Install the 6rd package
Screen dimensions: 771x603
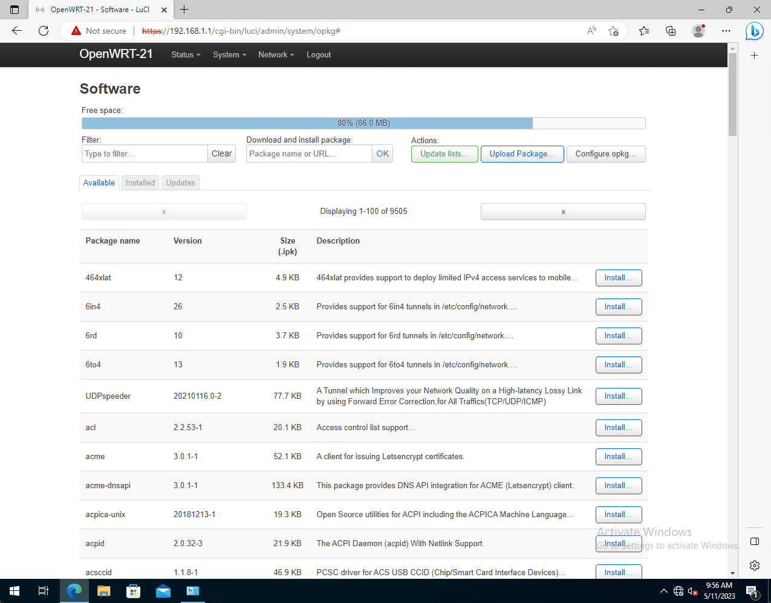click(619, 336)
